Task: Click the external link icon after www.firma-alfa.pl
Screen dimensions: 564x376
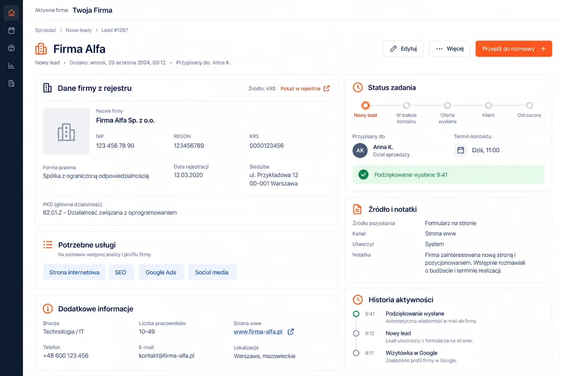Action: coord(290,332)
